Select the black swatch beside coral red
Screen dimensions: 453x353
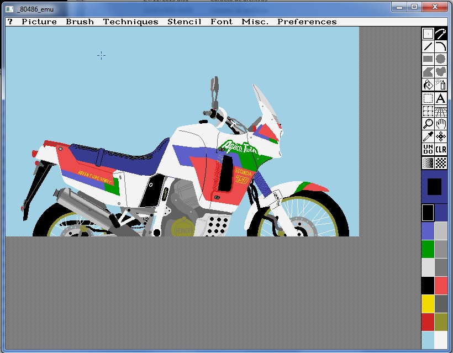(428, 286)
